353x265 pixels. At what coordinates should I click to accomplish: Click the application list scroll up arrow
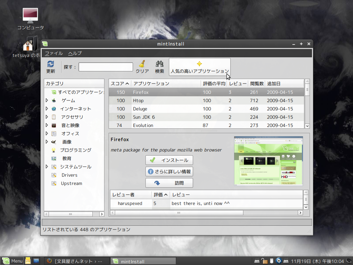tap(307, 81)
